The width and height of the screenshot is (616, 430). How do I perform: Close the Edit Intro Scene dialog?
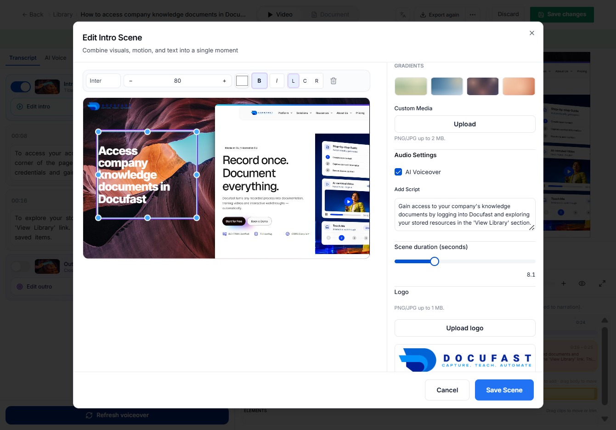coord(532,33)
